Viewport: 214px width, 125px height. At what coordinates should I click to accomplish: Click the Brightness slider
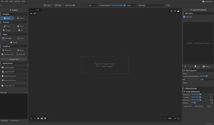pyautogui.click(x=200, y=94)
